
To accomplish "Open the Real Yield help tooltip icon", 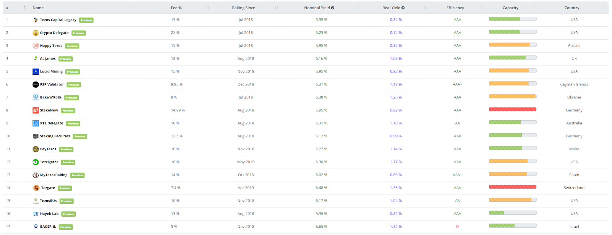I will tap(403, 8).
